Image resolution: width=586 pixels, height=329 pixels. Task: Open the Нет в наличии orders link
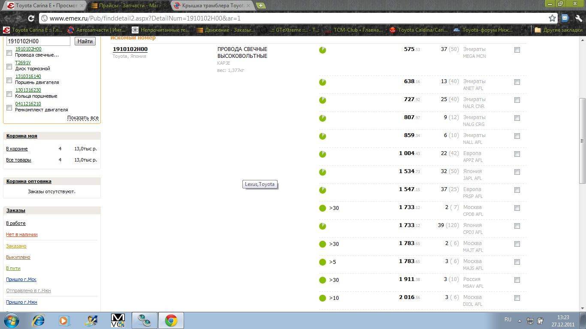[x=21, y=234]
